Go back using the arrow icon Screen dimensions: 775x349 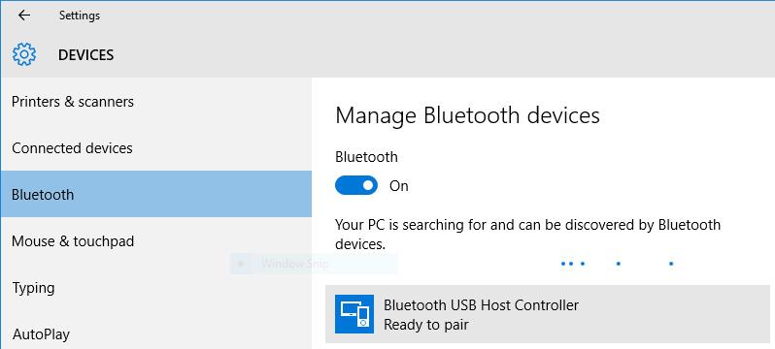(x=23, y=16)
